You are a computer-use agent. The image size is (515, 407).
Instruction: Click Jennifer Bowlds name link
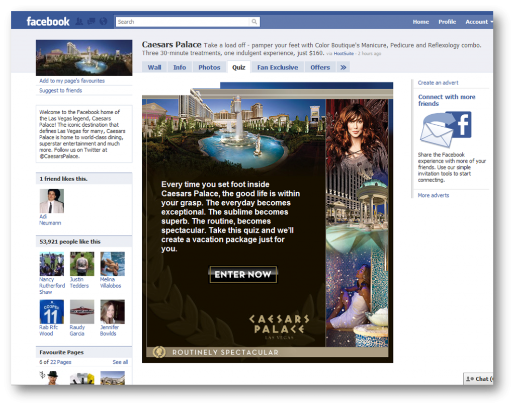109,331
